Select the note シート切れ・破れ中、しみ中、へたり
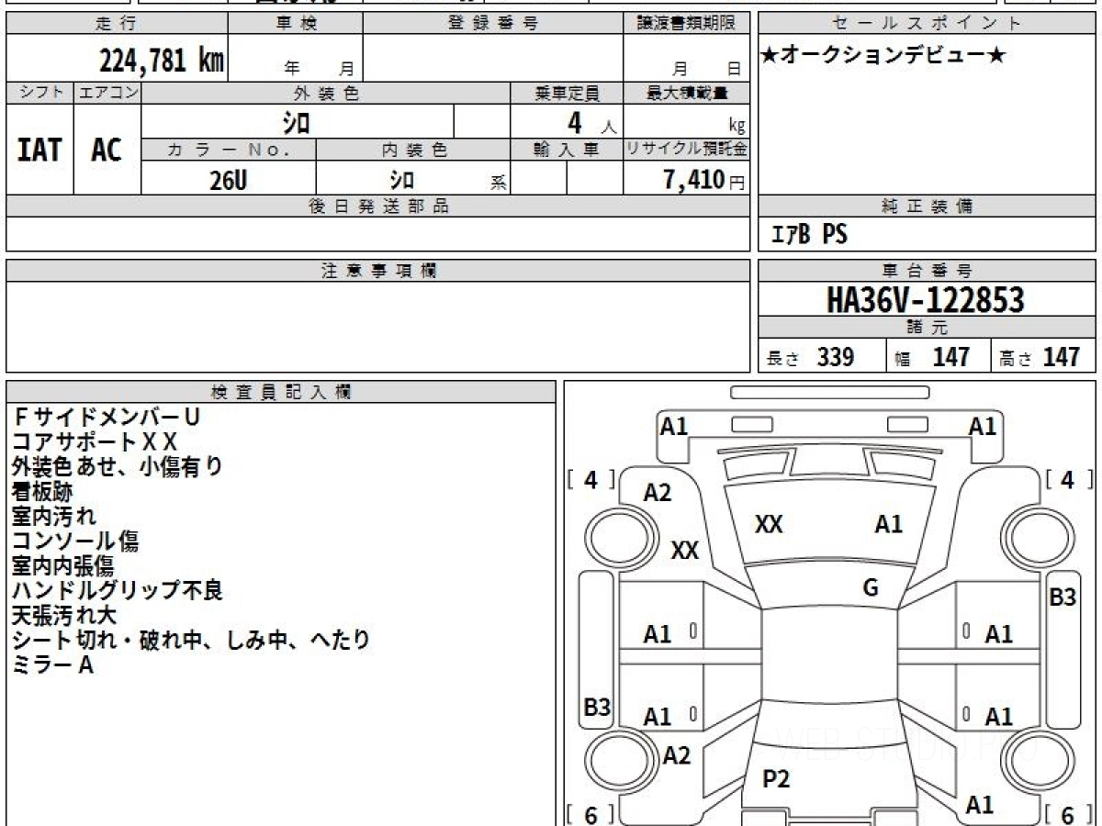 pyautogui.click(x=191, y=640)
